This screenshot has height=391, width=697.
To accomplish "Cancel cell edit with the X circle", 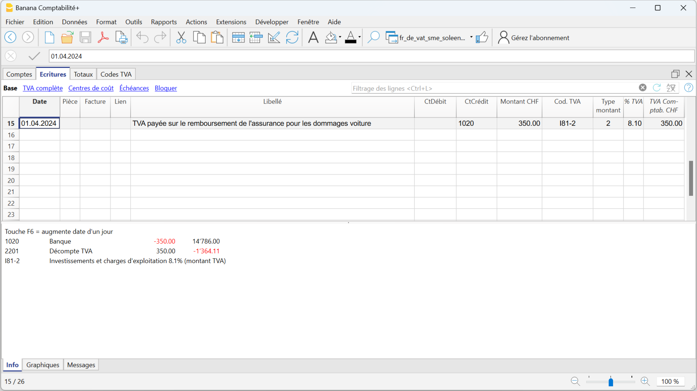I will (11, 56).
